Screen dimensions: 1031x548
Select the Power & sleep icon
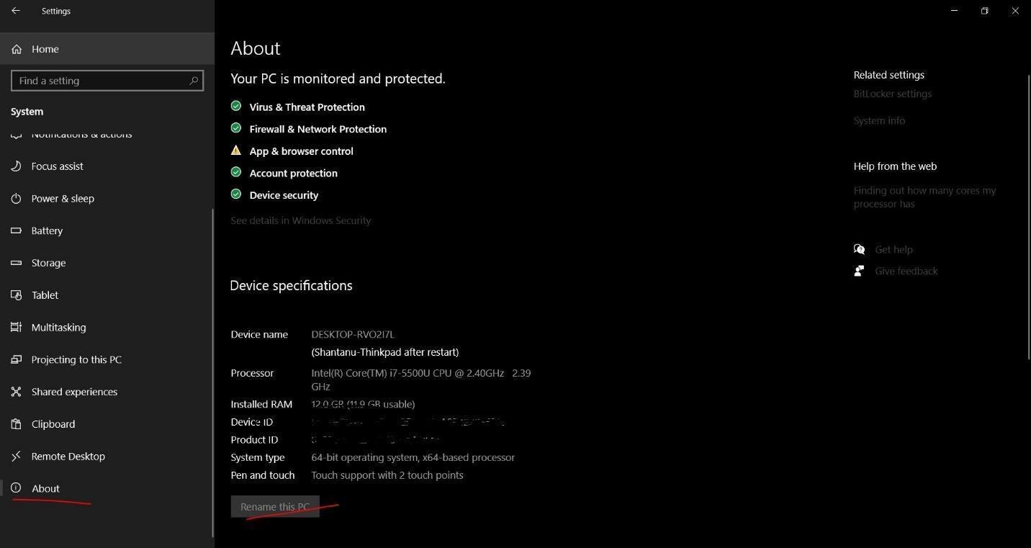[16, 198]
